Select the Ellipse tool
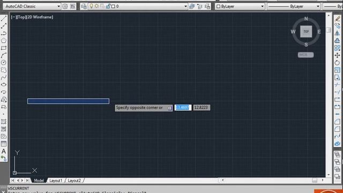Screen dimensions: 343x193 (x=4, y=85)
